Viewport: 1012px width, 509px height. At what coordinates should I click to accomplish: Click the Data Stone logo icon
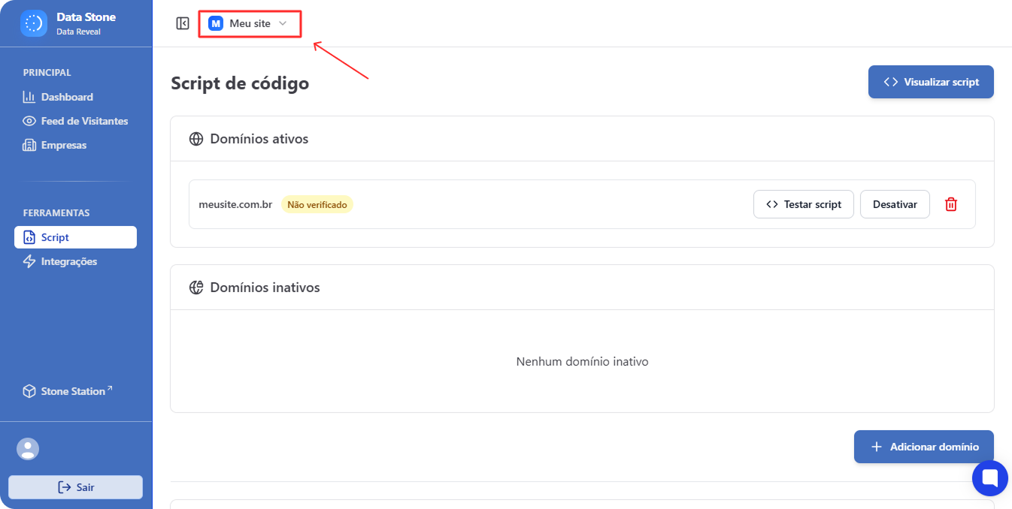[34, 23]
